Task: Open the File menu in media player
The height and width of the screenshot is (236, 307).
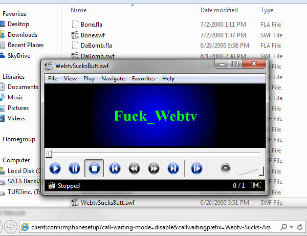Action: [x=53, y=78]
